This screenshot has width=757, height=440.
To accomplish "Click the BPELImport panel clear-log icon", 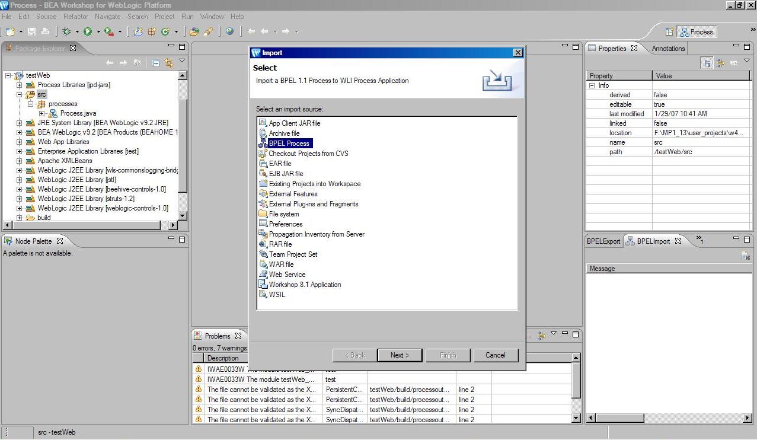I will 746,256.
